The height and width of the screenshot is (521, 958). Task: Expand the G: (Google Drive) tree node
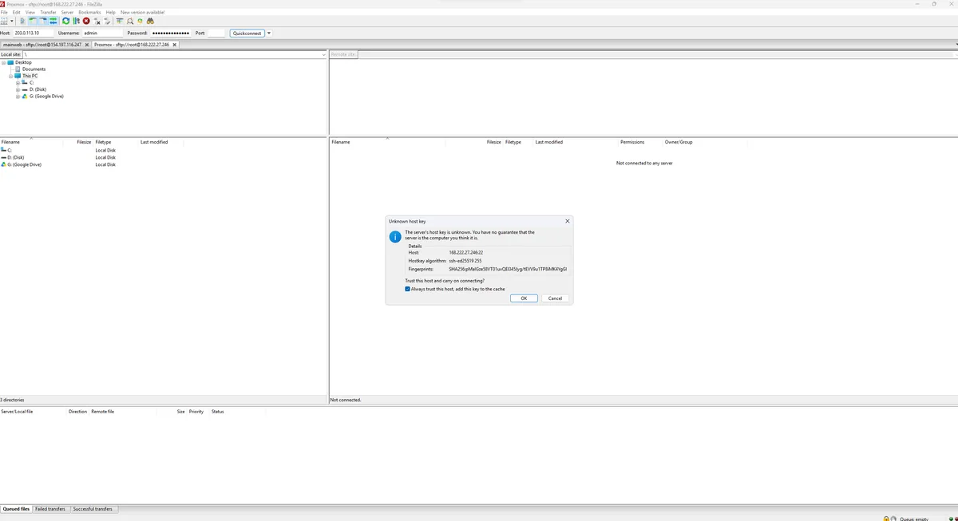(x=18, y=96)
